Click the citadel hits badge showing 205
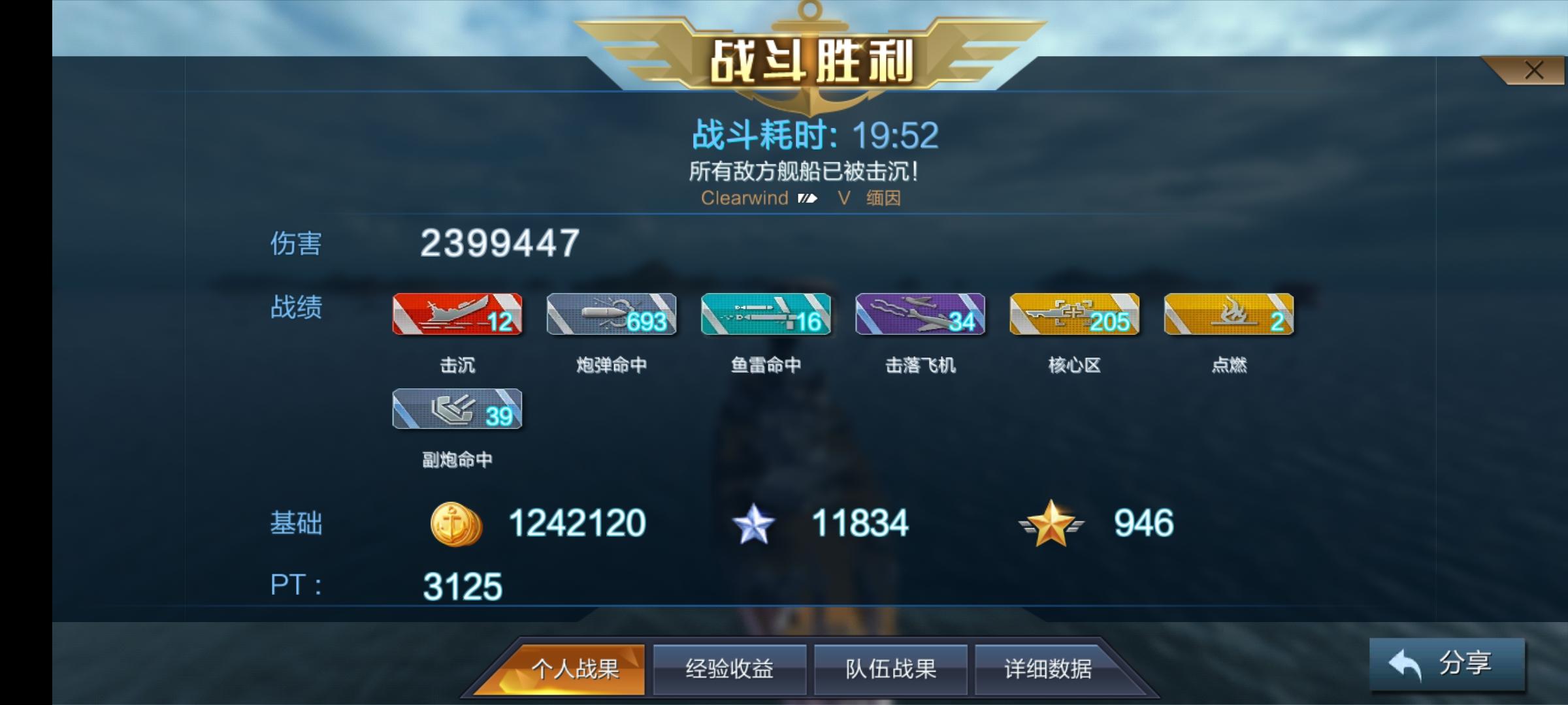This screenshot has height=705, width=1568. (x=1075, y=314)
